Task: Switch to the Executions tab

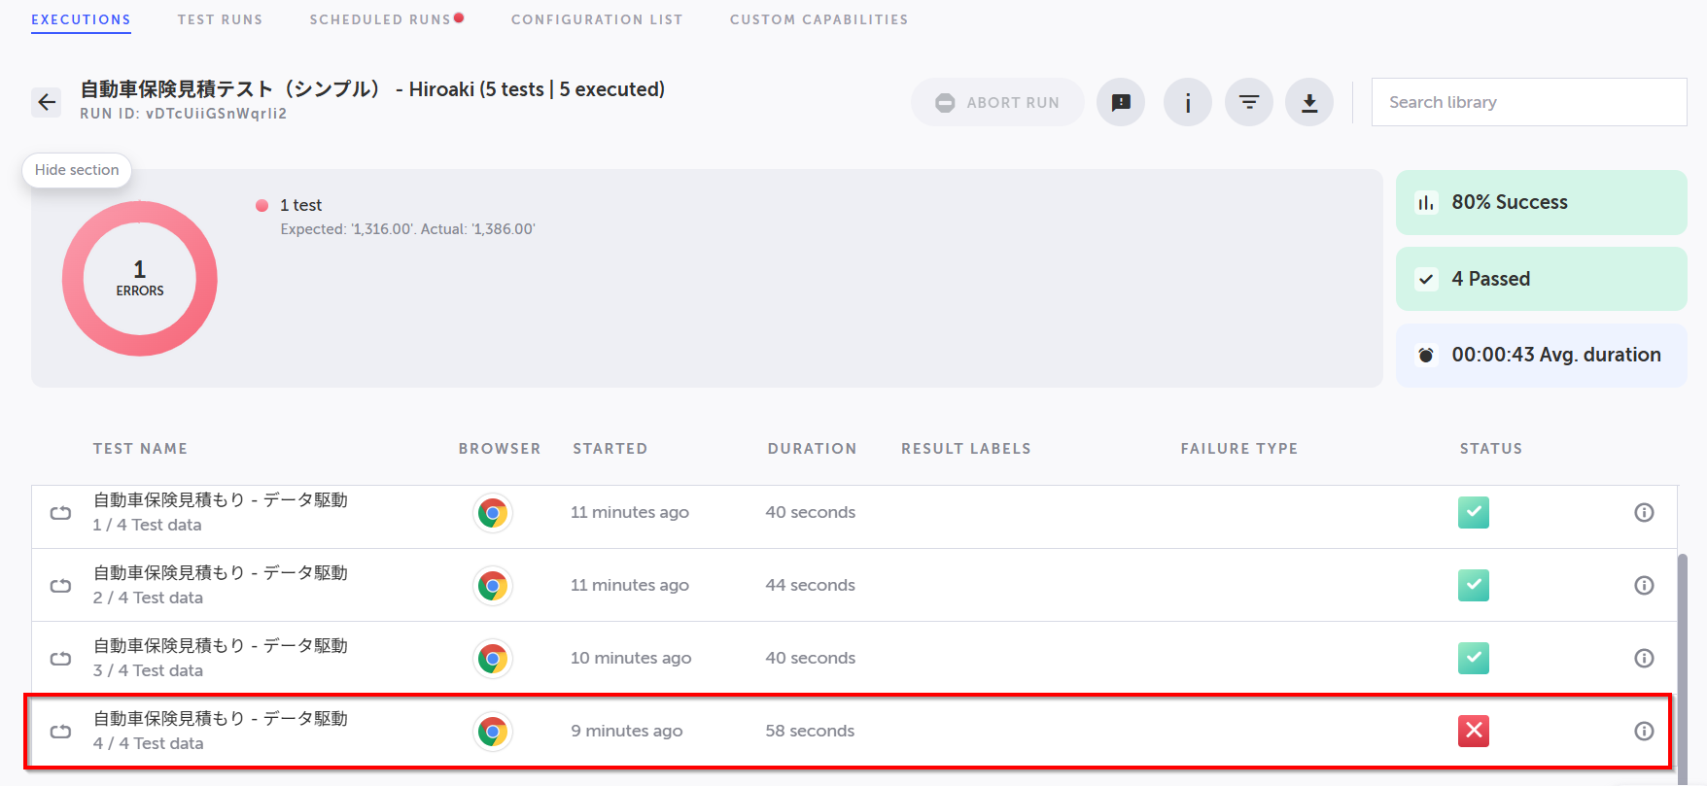Action: click(81, 19)
